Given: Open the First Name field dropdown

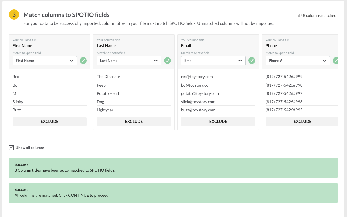Looking at the screenshot, I should tap(45, 61).
